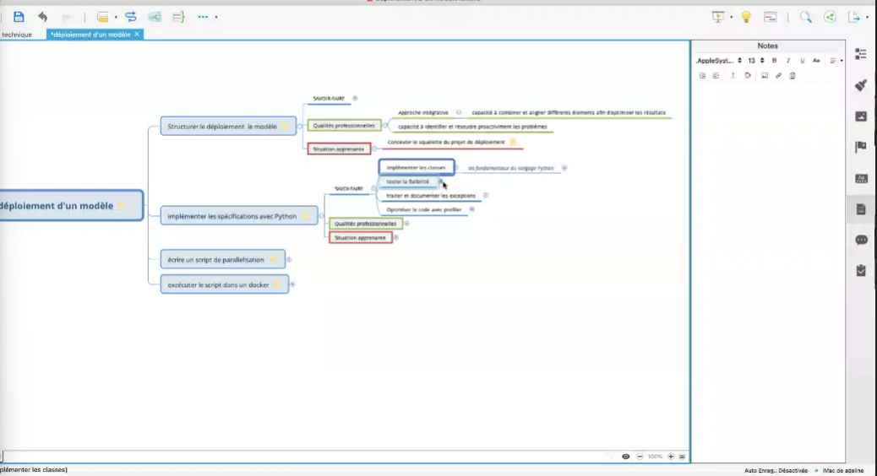The height and width of the screenshot is (476, 877).
Task: Click the Undo arrow icon
Action: click(42, 16)
